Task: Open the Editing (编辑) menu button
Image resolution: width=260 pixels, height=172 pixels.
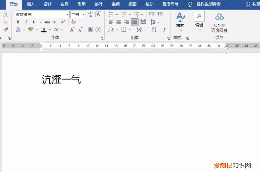Action: [199, 21]
